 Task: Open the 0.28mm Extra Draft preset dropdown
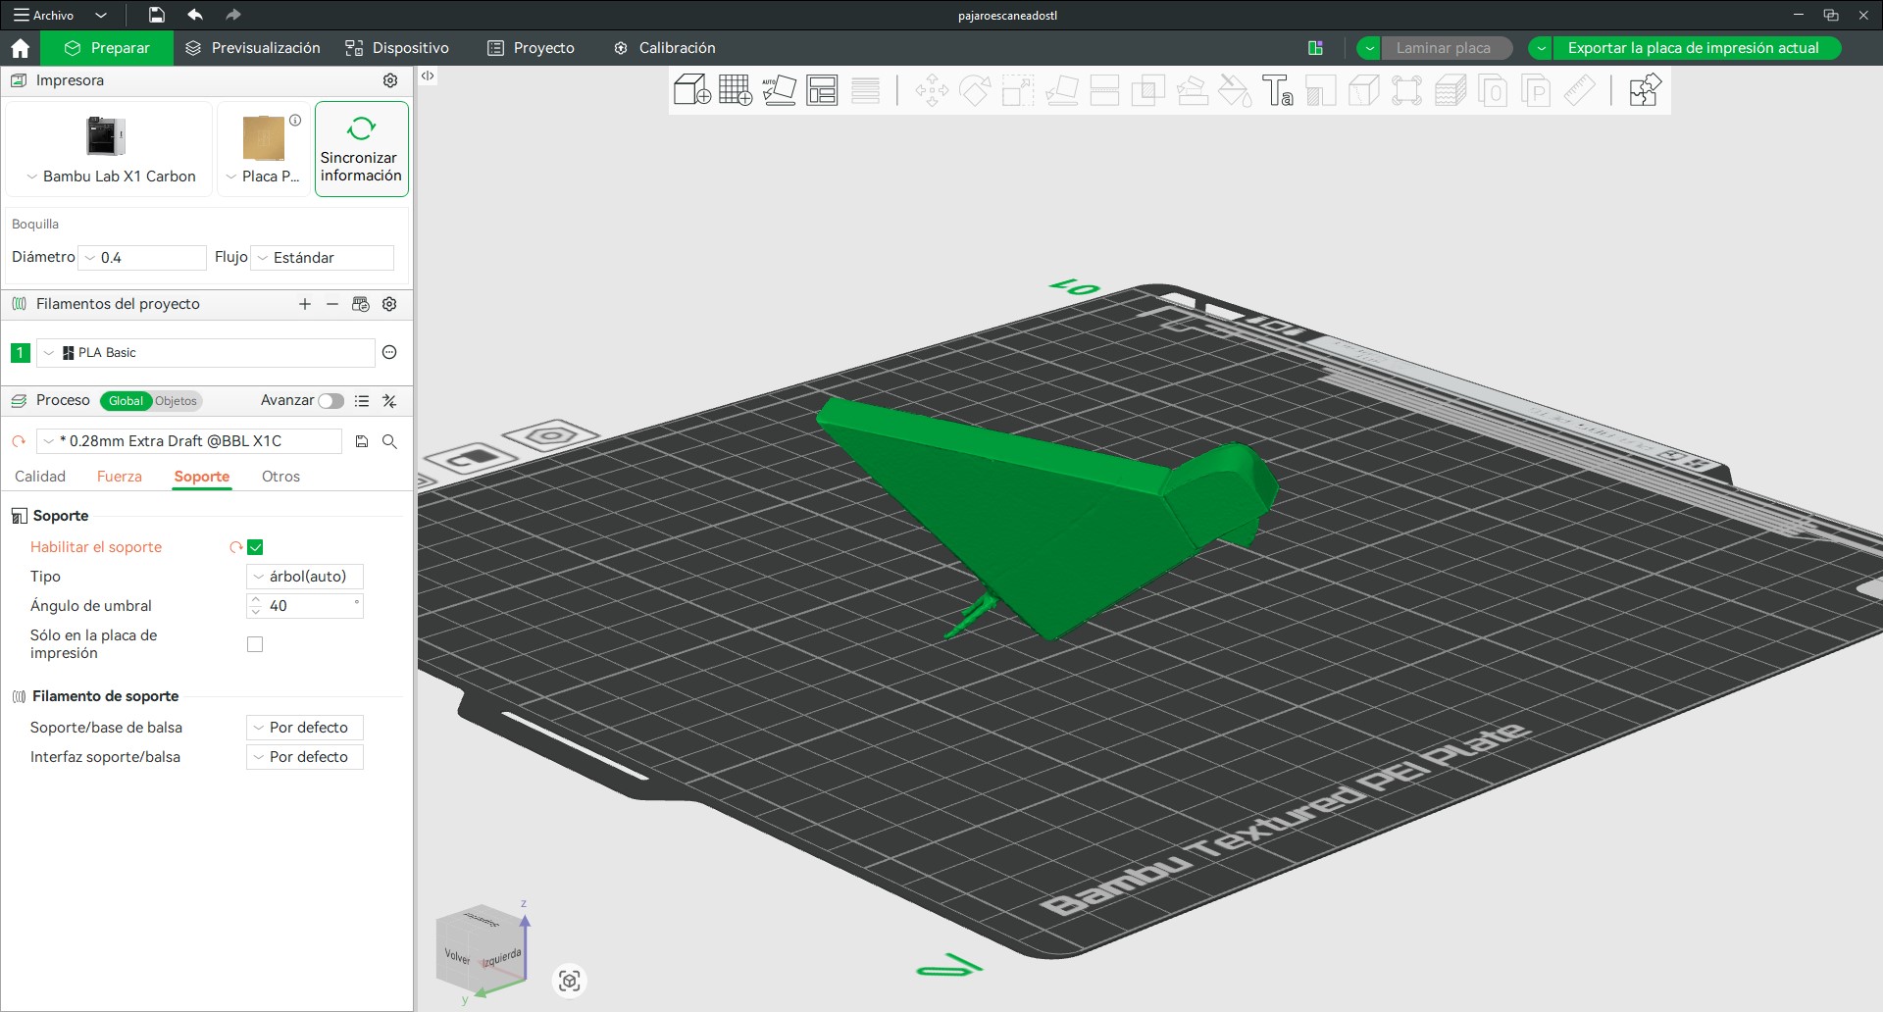pos(189,441)
